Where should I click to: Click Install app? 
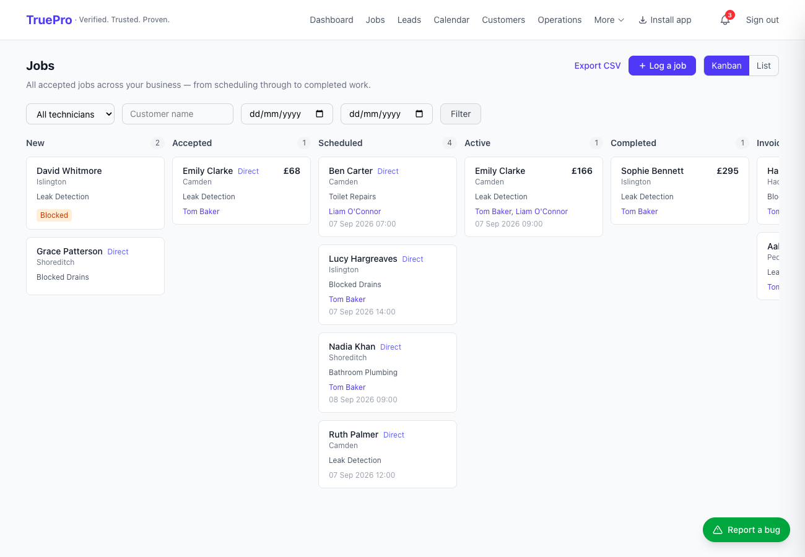pos(665,20)
